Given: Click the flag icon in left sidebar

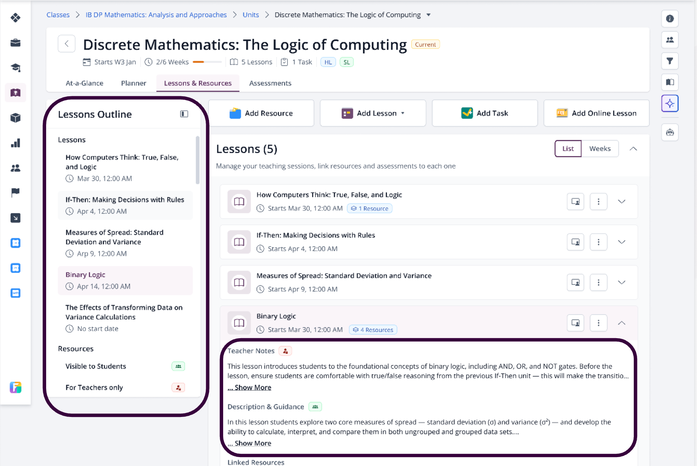Looking at the screenshot, I should coord(16,192).
